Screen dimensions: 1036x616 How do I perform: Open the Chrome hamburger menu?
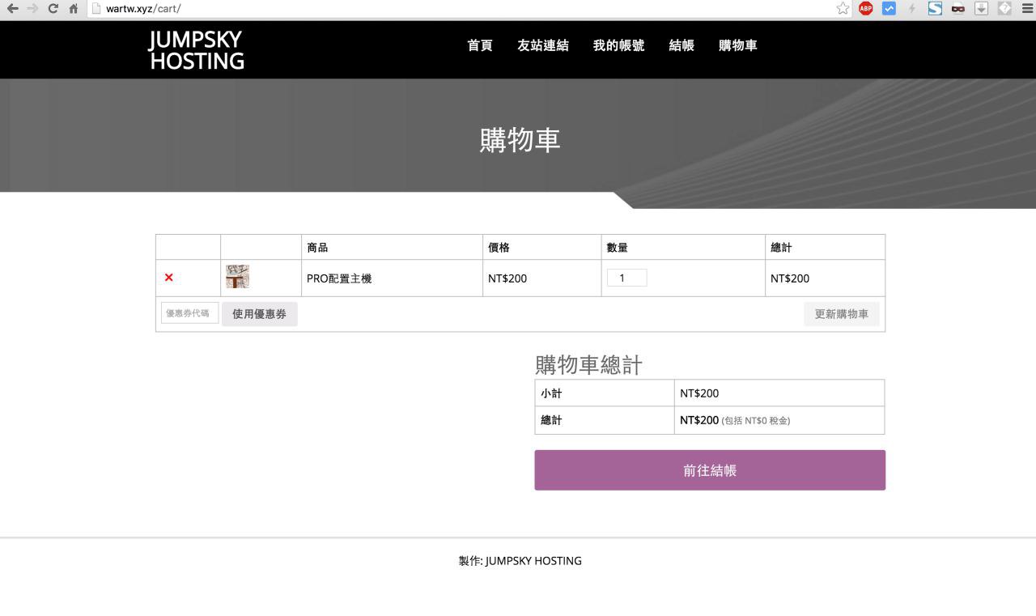(1027, 9)
